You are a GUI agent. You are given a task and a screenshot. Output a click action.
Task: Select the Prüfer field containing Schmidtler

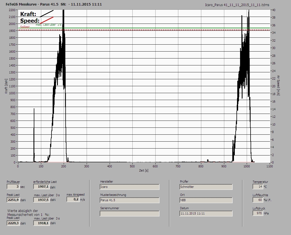(x=206, y=187)
